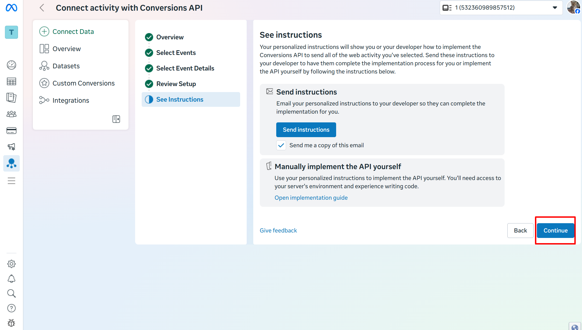Screen dimensions: 582x330
Task: Open the dashboard gauge icon in sidebar
Action: (11, 65)
